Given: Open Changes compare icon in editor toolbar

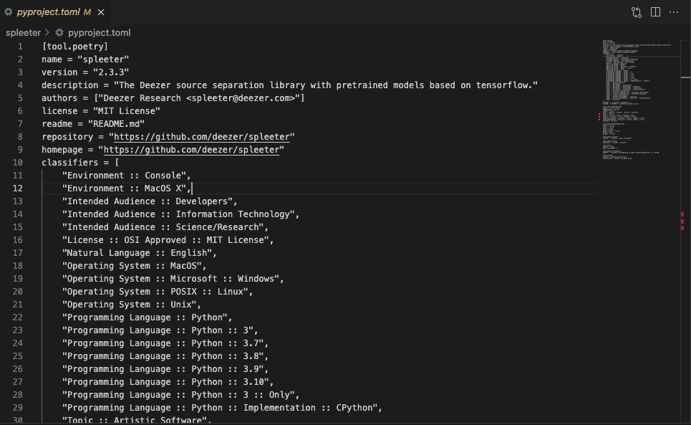Looking at the screenshot, I should coord(637,12).
